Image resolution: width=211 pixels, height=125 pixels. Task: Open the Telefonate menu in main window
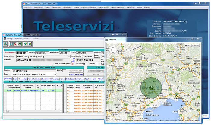67,8
